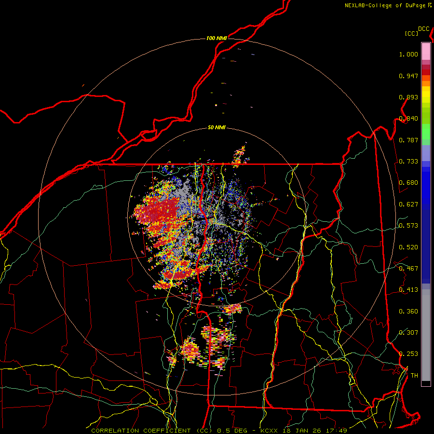
Task: Select the 0.627 scale value
Action: pyautogui.click(x=408, y=204)
